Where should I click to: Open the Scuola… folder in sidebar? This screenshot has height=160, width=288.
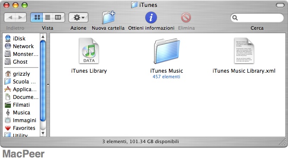[20, 81]
